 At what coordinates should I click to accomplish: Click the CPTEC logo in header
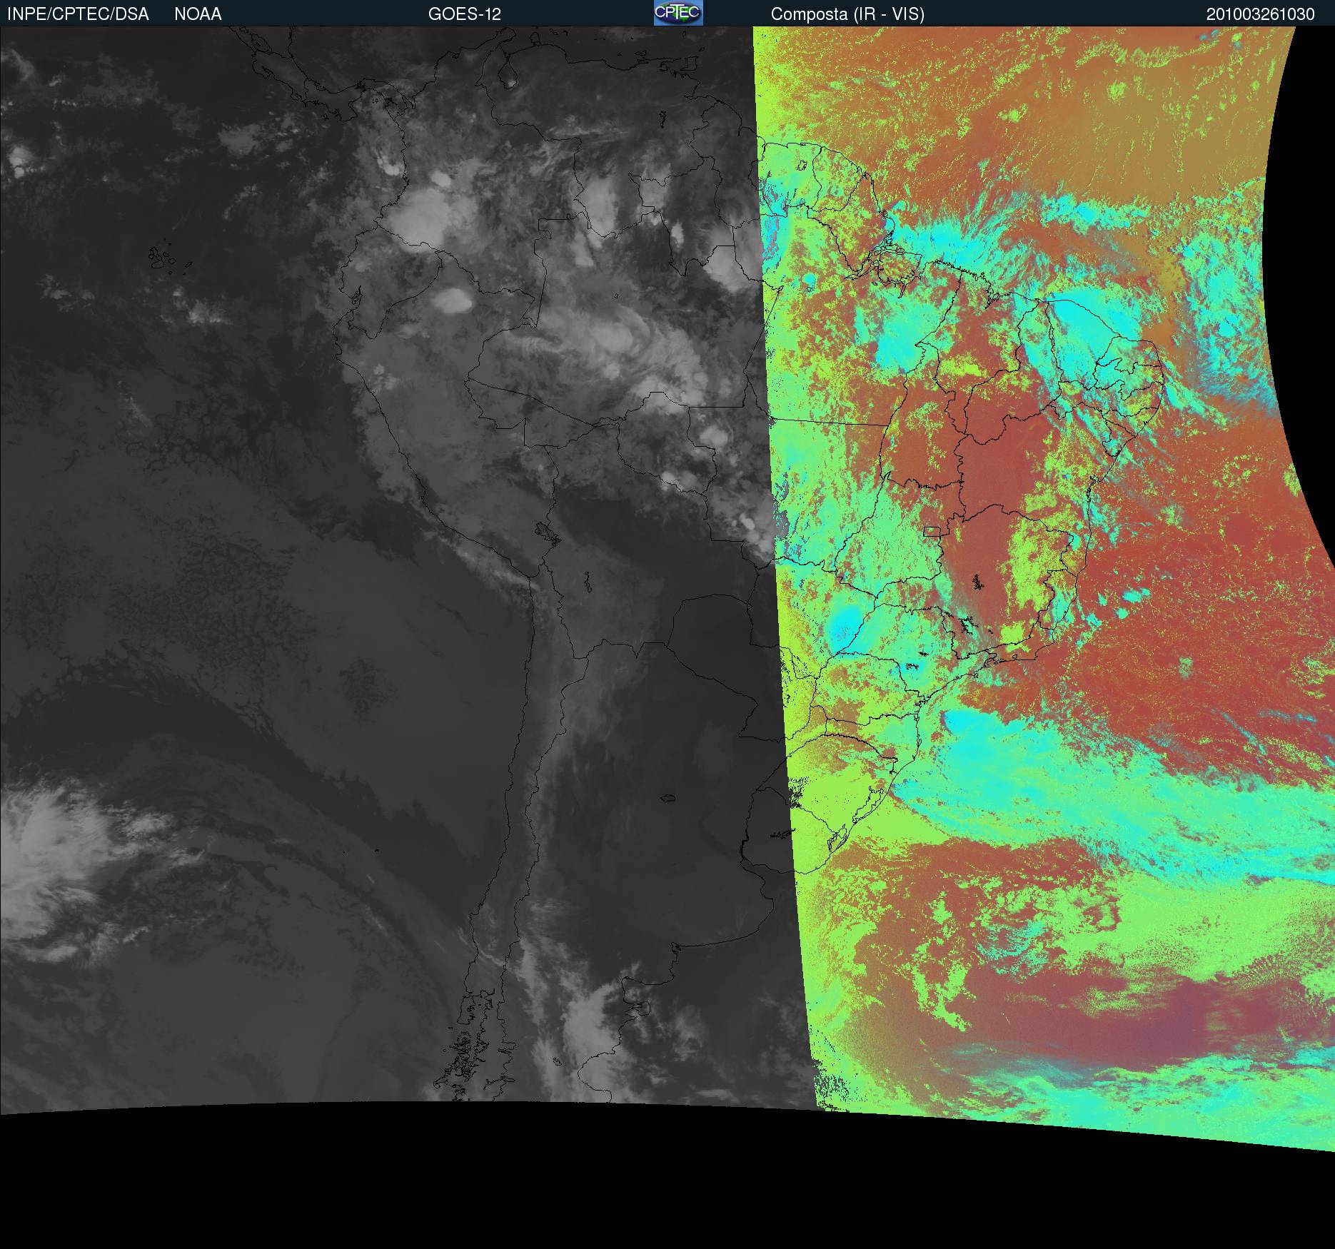point(678,13)
